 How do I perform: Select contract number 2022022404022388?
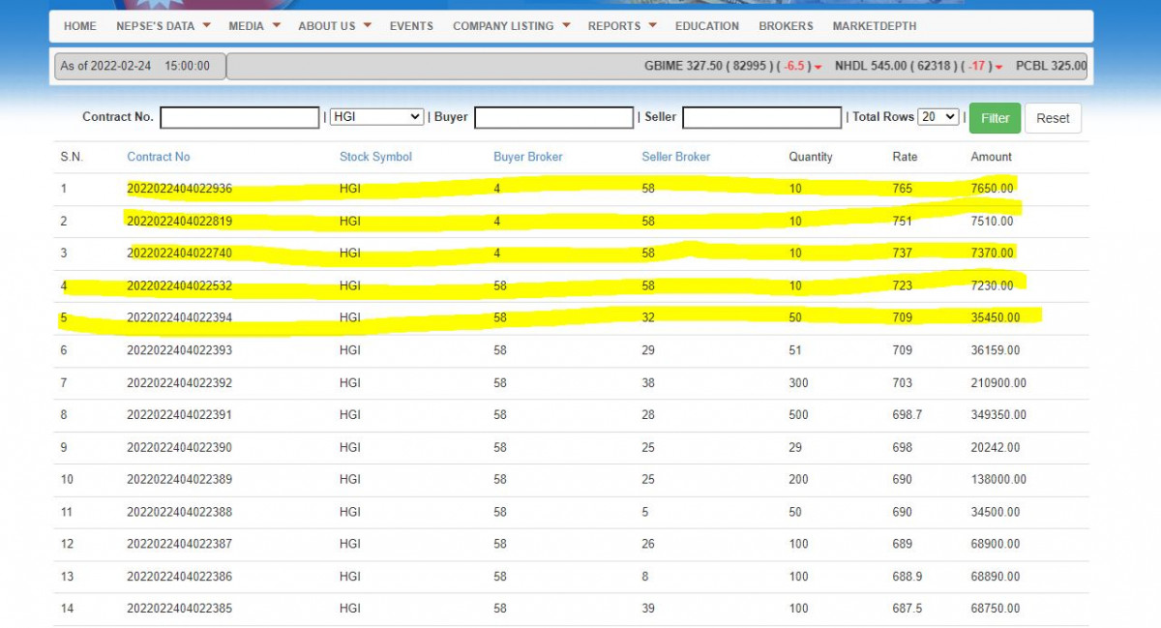(179, 511)
